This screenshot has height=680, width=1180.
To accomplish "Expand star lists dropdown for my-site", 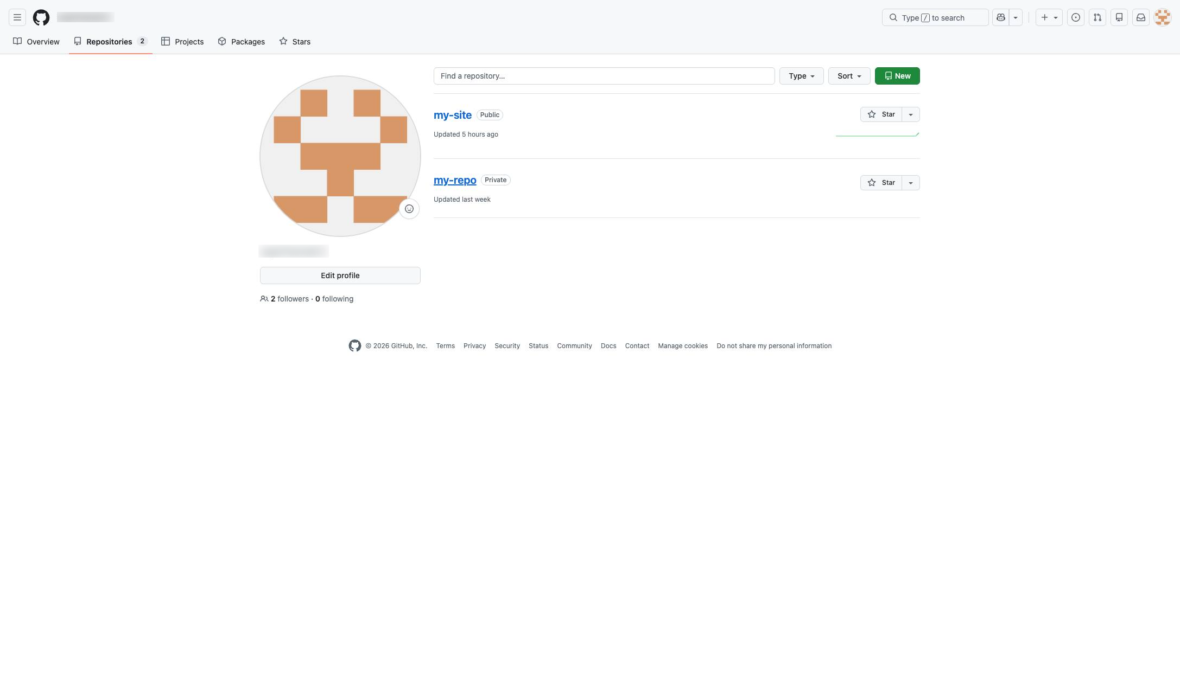I will click(911, 114).
